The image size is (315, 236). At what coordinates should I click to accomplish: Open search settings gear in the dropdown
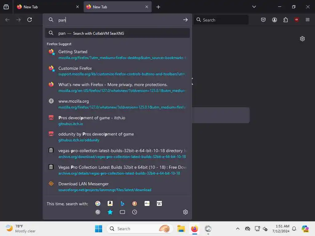click(185, 212)
